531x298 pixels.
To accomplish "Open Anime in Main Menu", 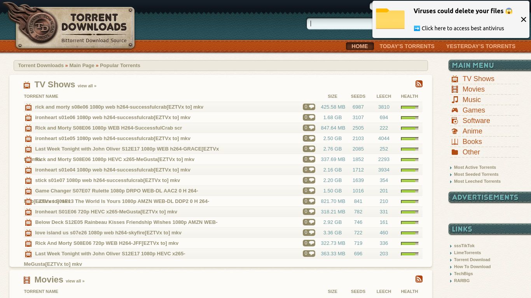I will [x=472, y=131].
